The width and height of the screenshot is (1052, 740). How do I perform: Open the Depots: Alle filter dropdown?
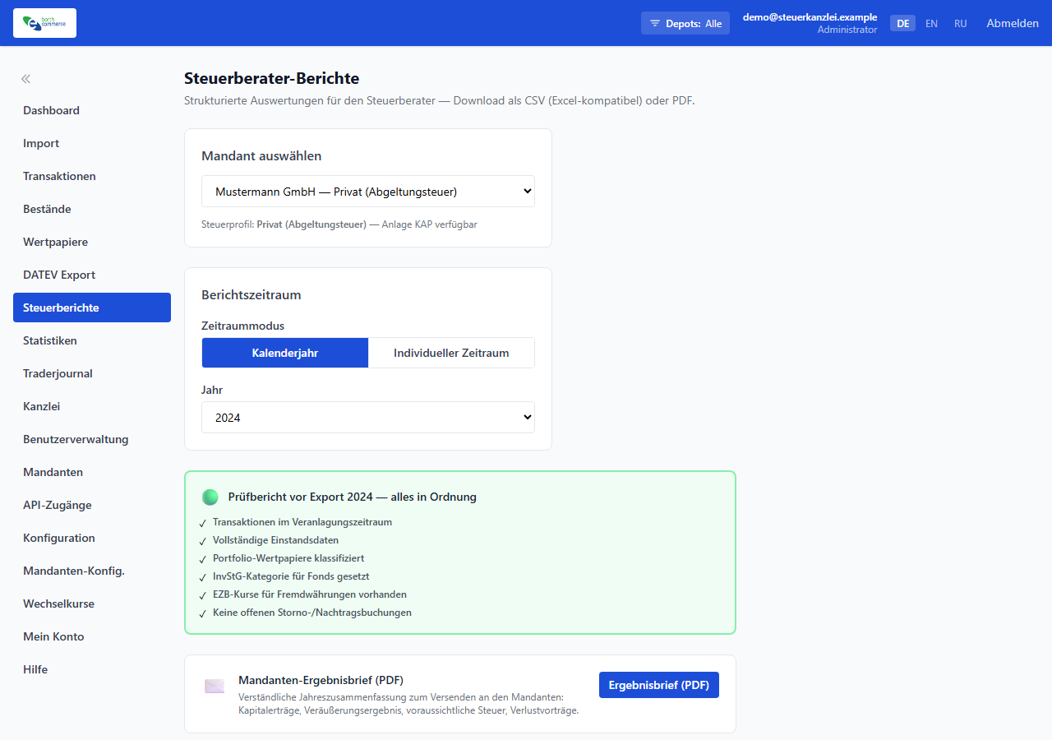point(685,24)
